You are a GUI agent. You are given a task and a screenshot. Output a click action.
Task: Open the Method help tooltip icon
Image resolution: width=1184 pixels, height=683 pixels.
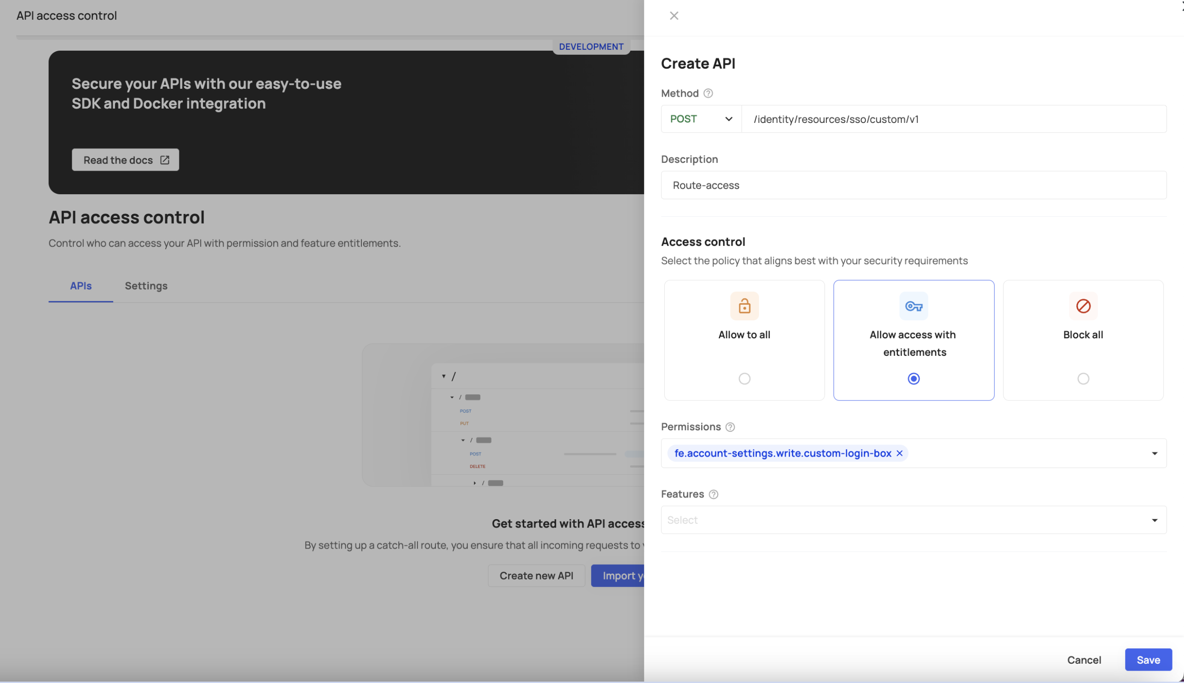coord(708,93)
